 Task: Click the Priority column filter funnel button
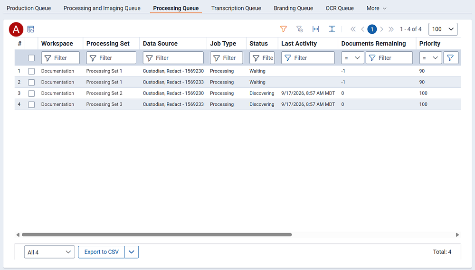(450, 58)
